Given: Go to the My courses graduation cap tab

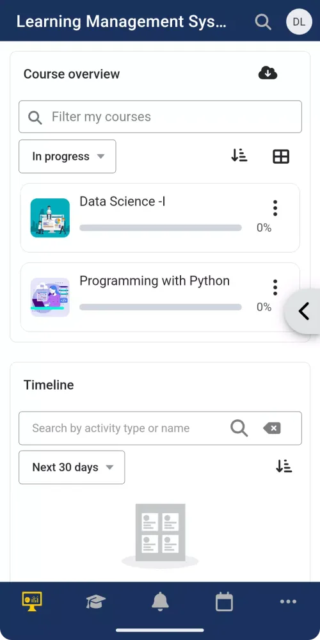Looking at the screenshot, I should [x=96, y=602].
